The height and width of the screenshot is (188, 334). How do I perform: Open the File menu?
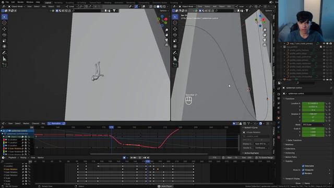coord(7,2)
